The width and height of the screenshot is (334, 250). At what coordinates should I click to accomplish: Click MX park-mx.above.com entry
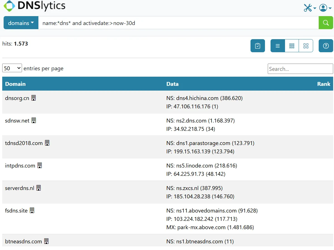tap(210, 227)
